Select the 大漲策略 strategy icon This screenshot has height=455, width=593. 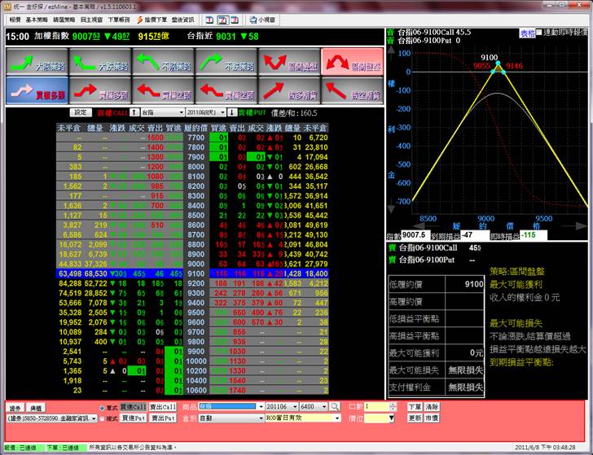point(35,61)
